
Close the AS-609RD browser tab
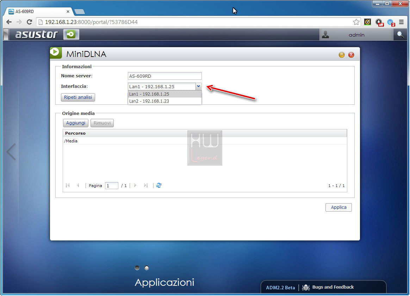pyautogui.click(x=68, y=12)
